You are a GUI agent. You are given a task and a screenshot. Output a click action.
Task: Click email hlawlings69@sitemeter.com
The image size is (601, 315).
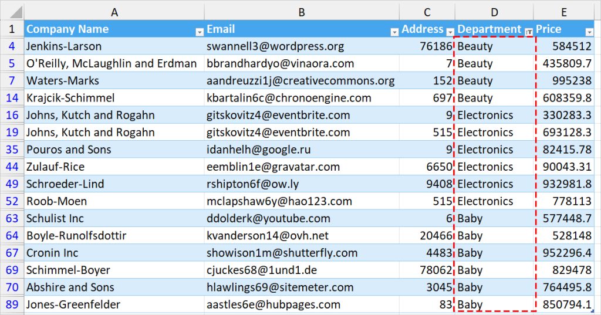tap(280, 288)
